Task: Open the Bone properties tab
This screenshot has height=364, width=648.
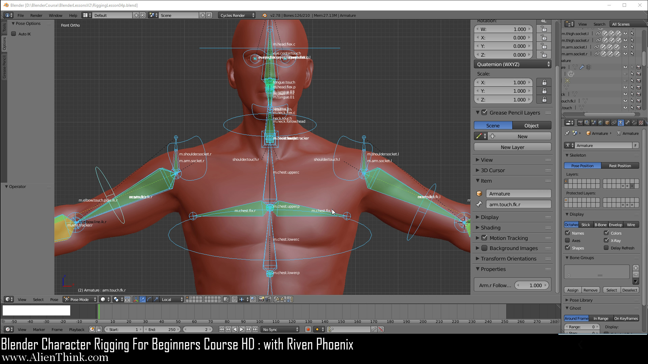Action: point(627,123)
